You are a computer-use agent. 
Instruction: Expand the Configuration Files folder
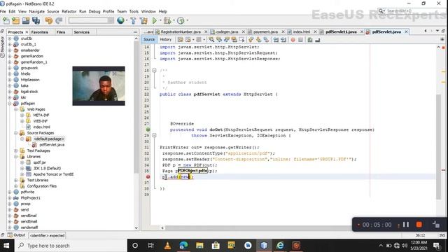(x=16, y=186)
